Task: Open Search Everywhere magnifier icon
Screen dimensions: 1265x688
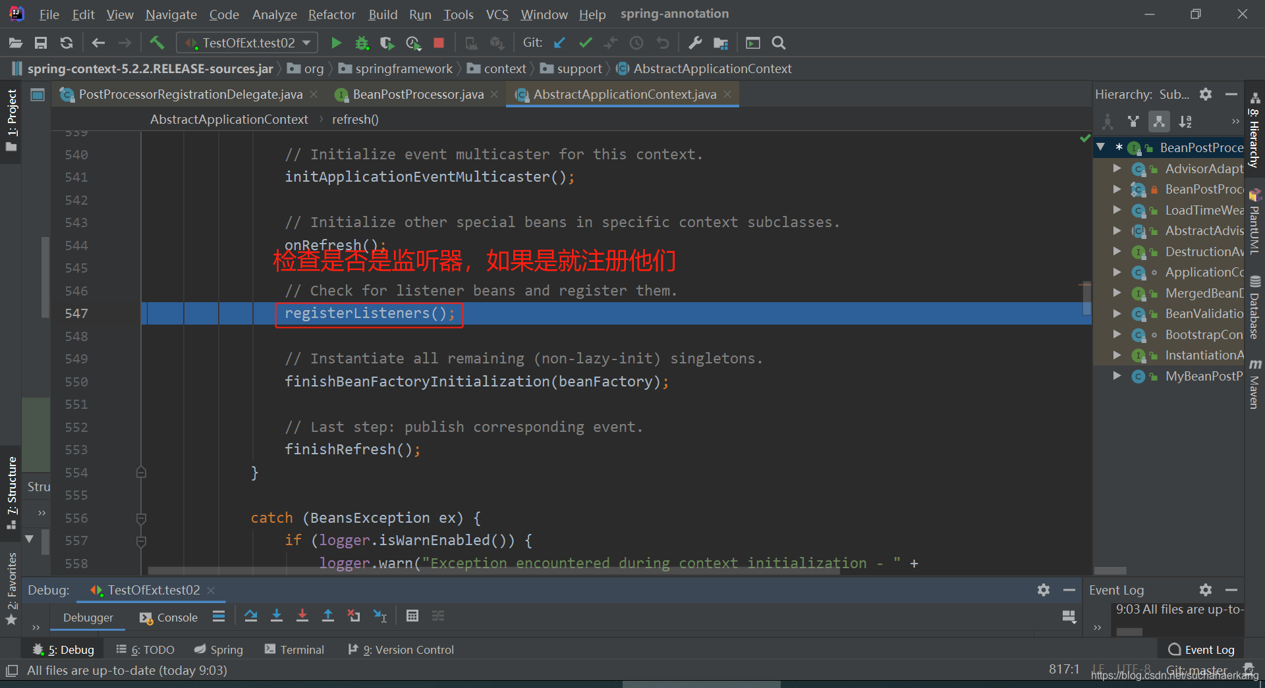Action: [779, 43]
